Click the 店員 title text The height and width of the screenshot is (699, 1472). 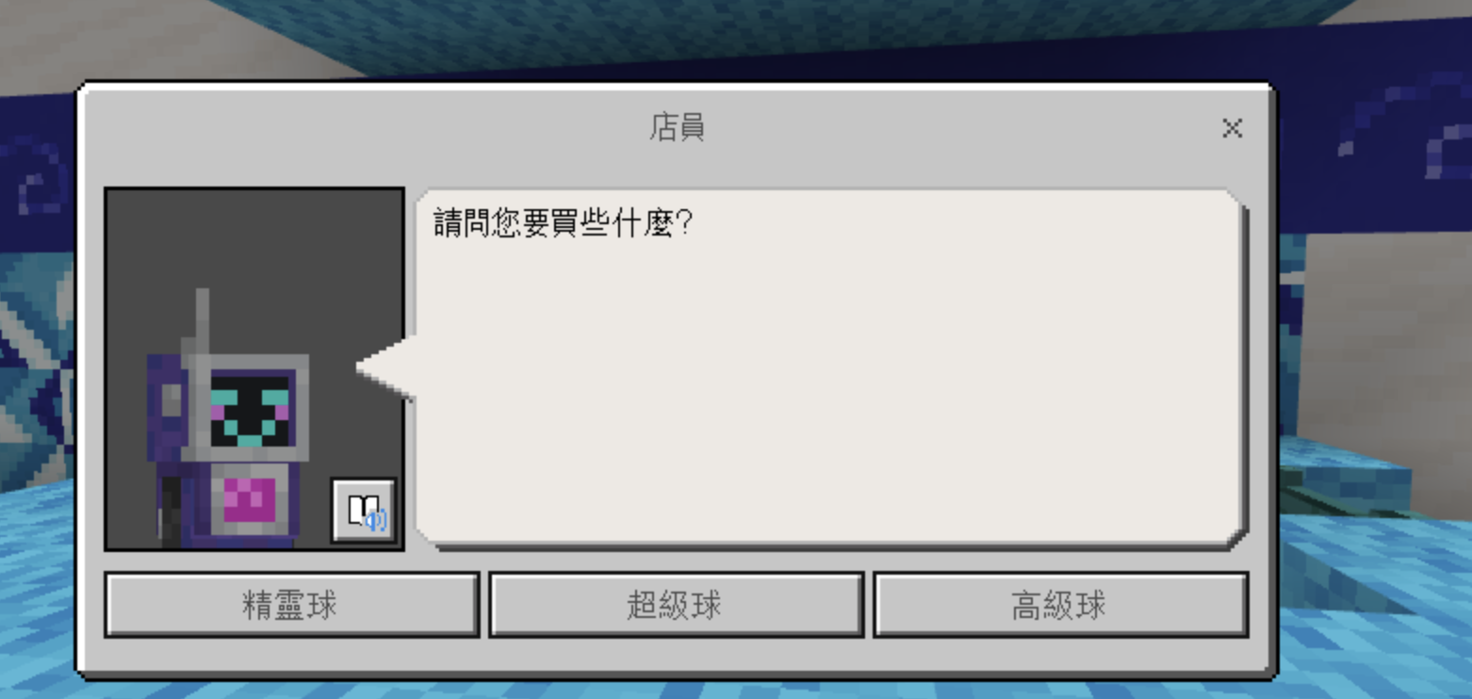677,127
